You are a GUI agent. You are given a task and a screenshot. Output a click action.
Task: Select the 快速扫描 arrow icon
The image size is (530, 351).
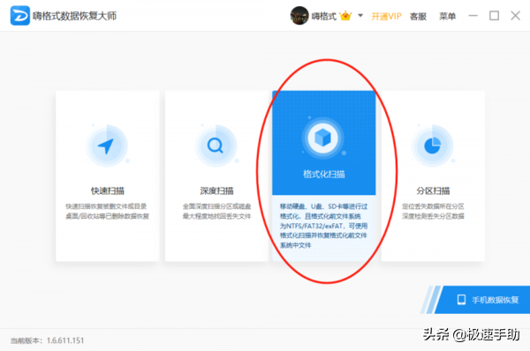pyautogui.click(x=107, y=146)
